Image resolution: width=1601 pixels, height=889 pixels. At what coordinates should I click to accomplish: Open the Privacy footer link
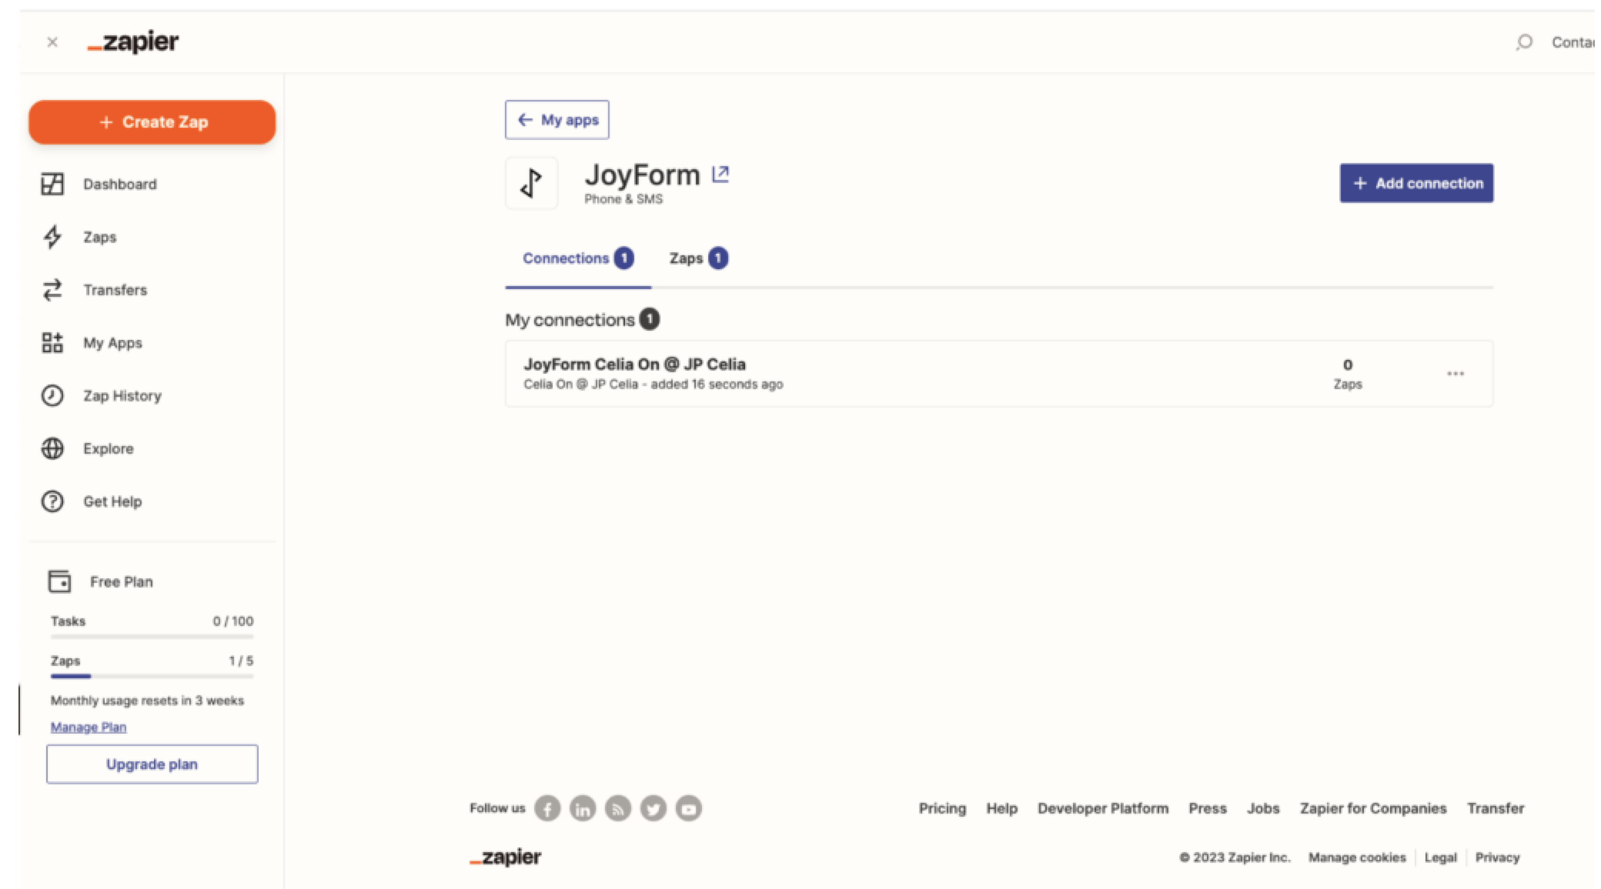pyautogui.click(x=1497, y=857)
